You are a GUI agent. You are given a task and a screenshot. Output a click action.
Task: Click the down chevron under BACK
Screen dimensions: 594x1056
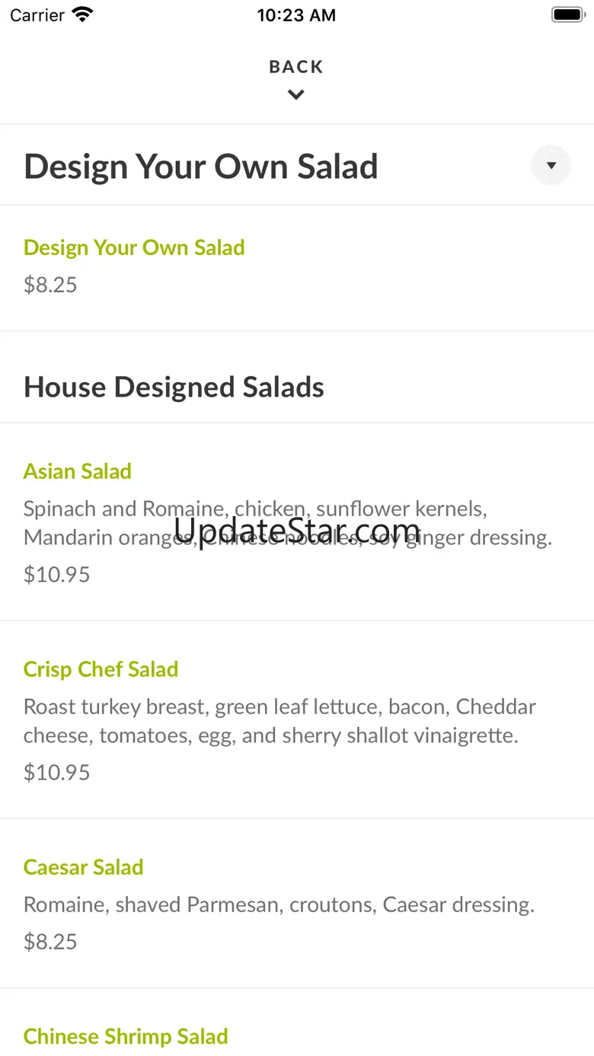[x=296, y=95]
